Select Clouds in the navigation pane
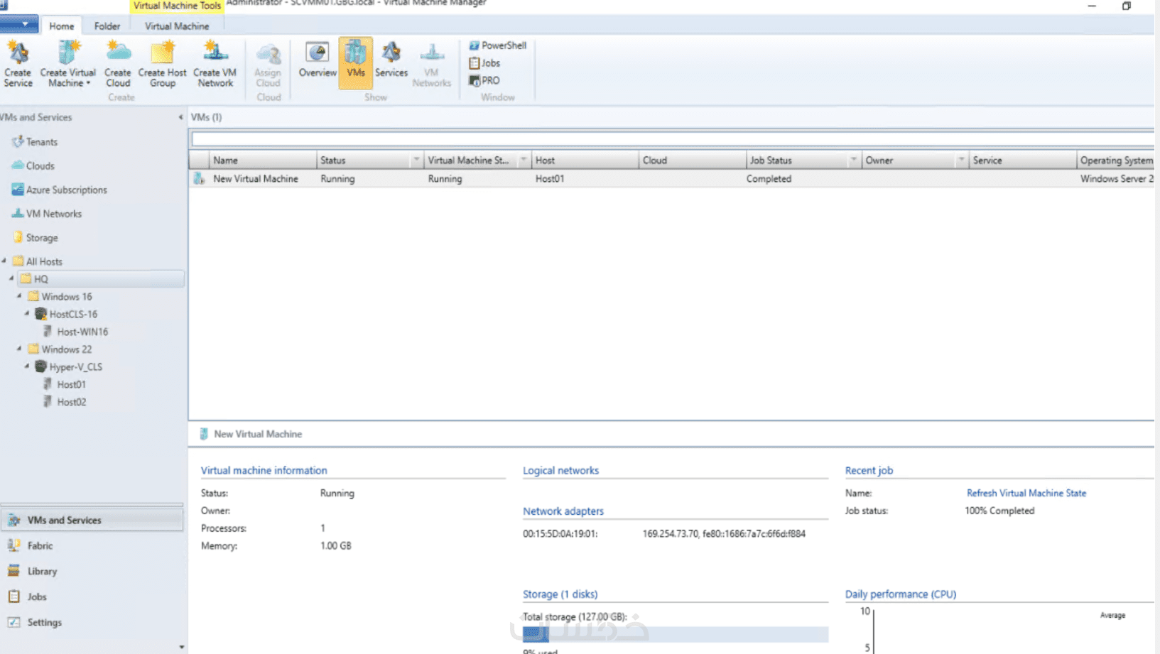 (x=33, y=166)
